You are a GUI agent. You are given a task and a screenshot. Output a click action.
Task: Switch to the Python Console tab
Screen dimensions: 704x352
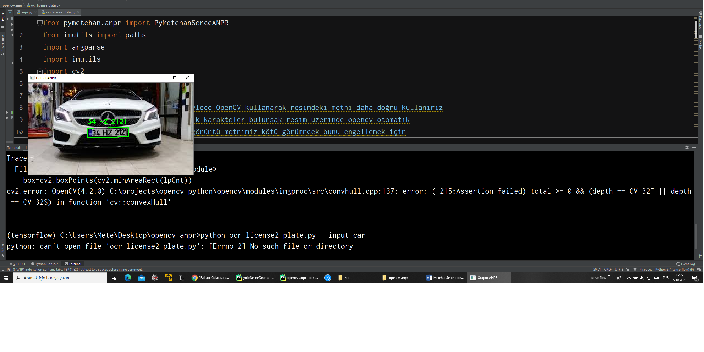(45, 264)
